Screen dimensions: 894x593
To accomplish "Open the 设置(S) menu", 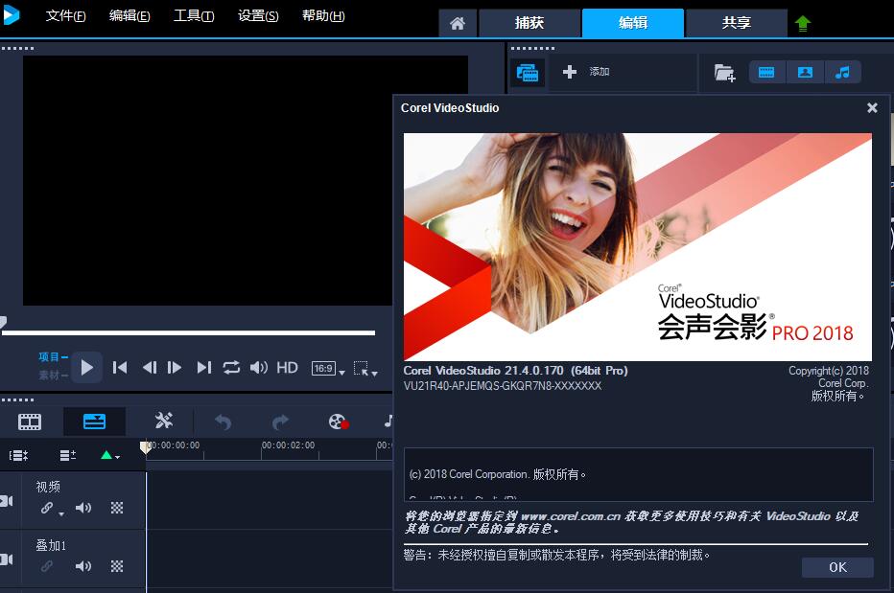I will 258,15.
